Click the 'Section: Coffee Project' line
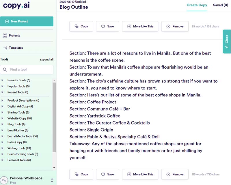The image size is (231, 185). [93, 102]
